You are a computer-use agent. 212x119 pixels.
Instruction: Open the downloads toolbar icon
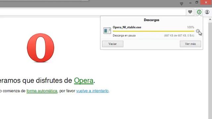199,12
